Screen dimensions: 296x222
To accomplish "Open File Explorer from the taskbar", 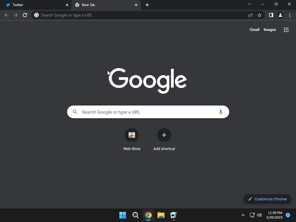I will tap(161, 215).
